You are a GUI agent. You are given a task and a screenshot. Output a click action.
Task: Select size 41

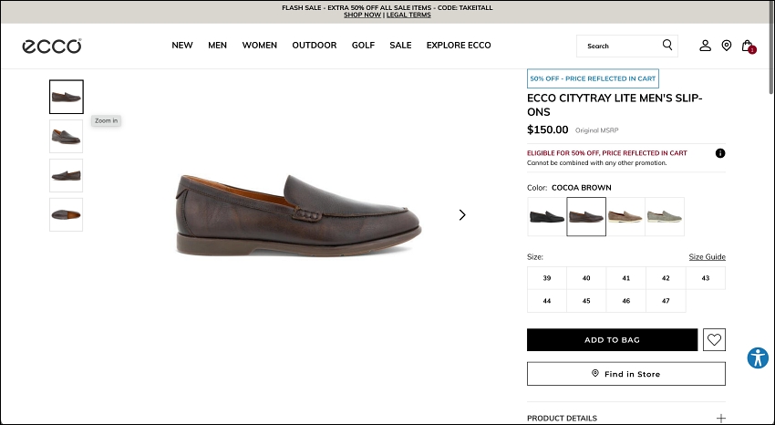[626, 278]
